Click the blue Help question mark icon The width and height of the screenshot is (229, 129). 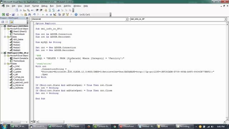coord(76,14)
